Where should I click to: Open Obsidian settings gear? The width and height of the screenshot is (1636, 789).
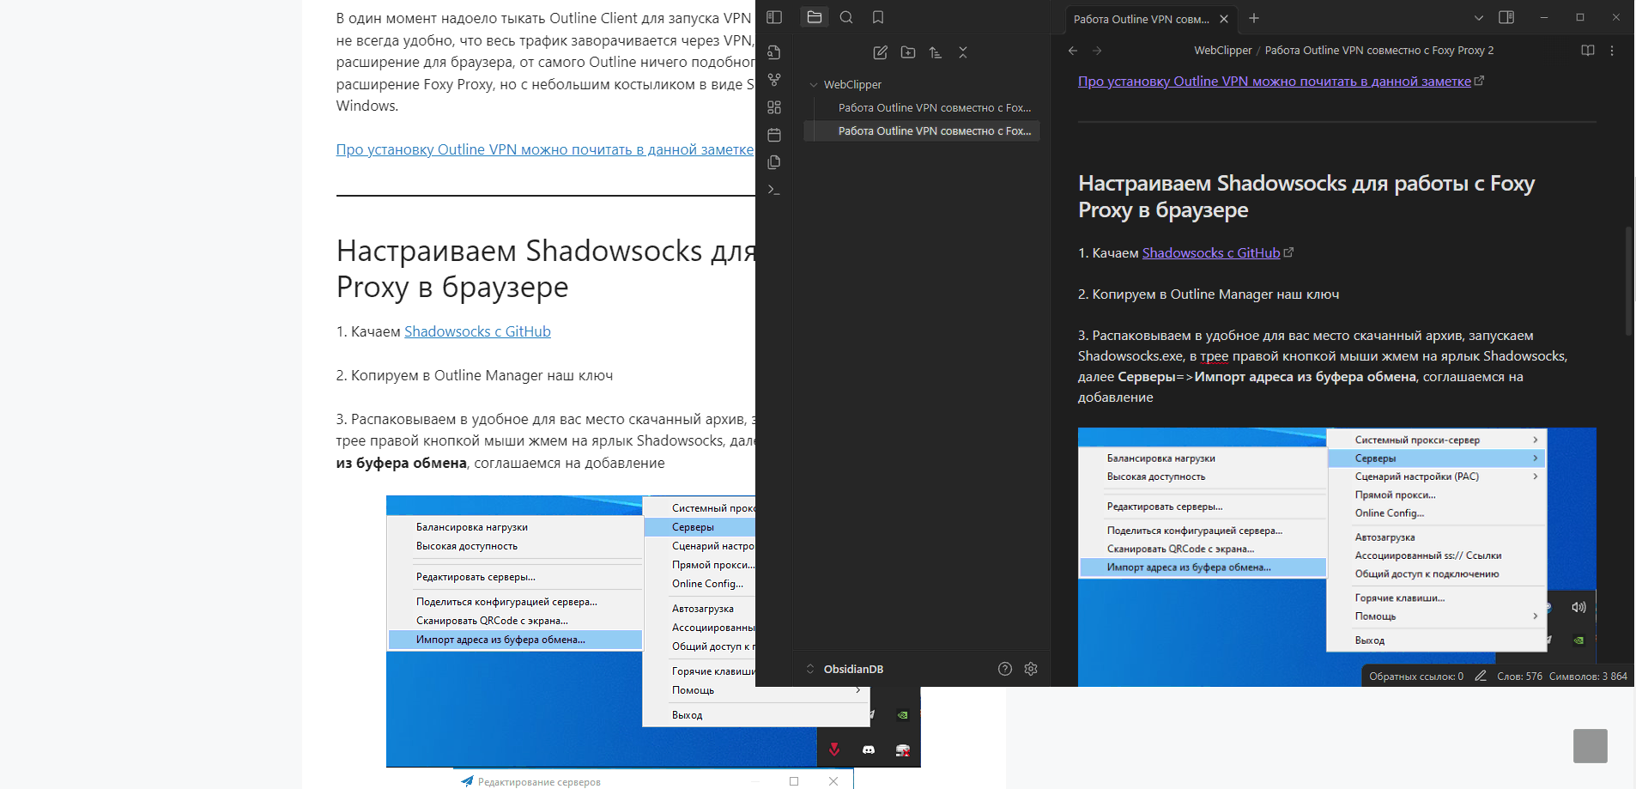point(1031,669)
